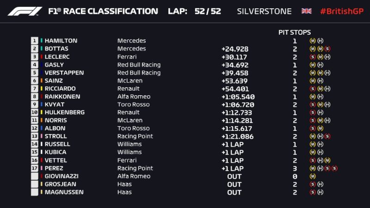Click the hard tyre icon in Grosjean's row
370x208 pixels.
[x=321, y=184]
